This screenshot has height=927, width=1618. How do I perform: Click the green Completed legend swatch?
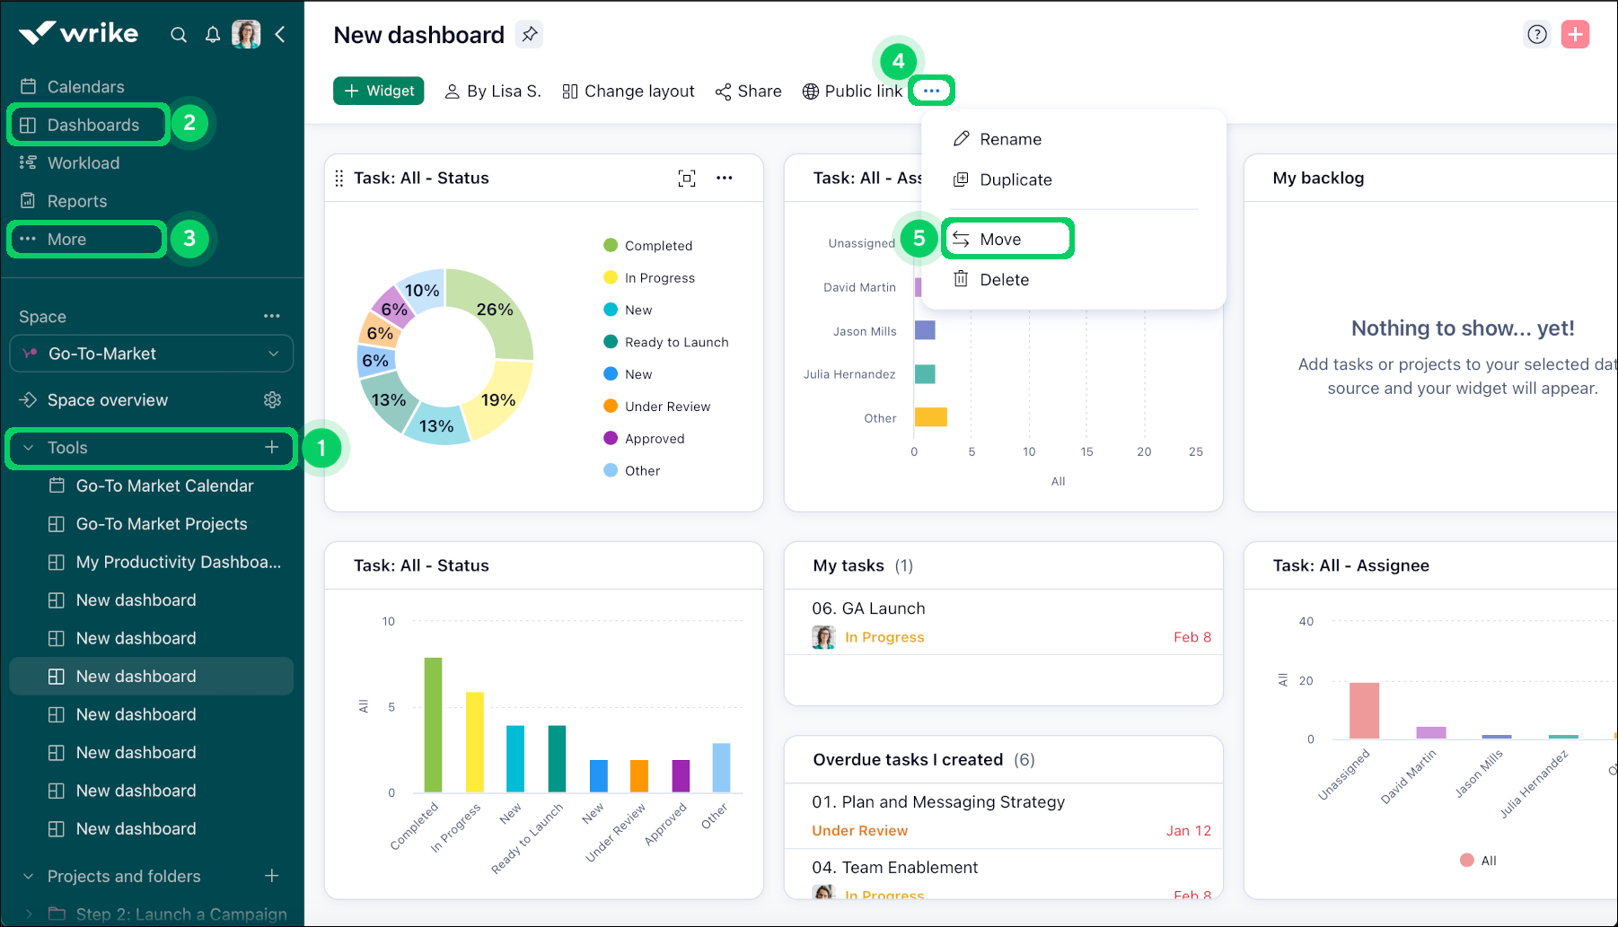tap(611, 244)
